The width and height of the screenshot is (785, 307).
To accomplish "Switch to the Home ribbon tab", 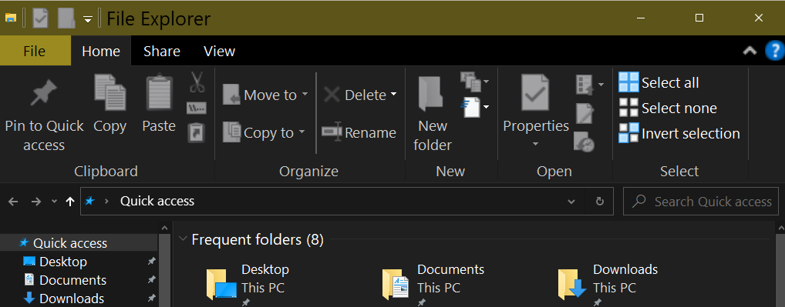I will point(101,51).
